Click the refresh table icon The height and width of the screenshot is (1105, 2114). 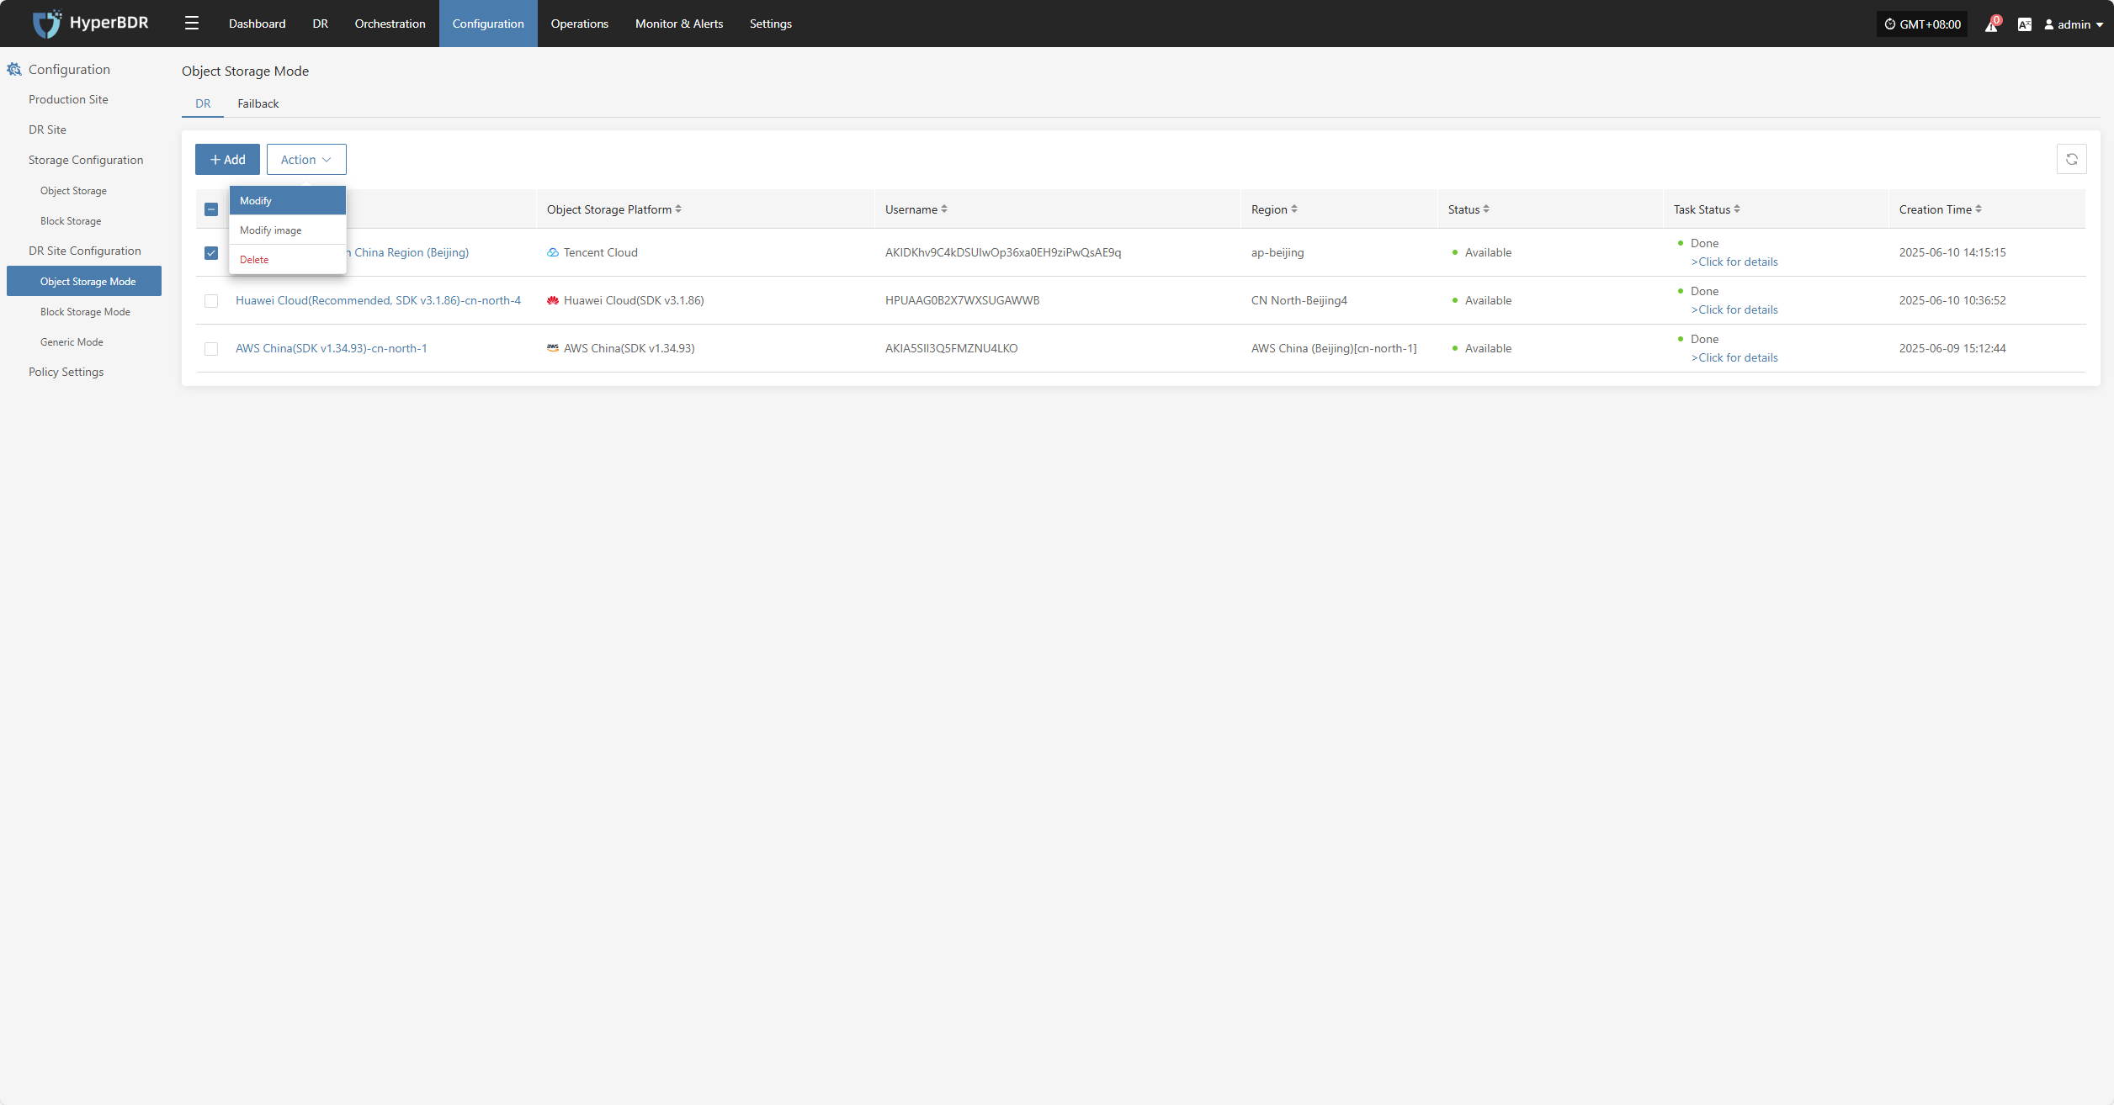pos(2072,159)
